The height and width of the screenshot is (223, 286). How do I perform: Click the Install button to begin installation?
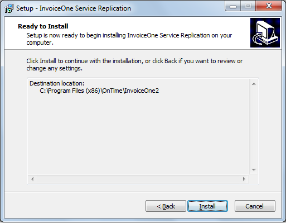click(207, 206)
